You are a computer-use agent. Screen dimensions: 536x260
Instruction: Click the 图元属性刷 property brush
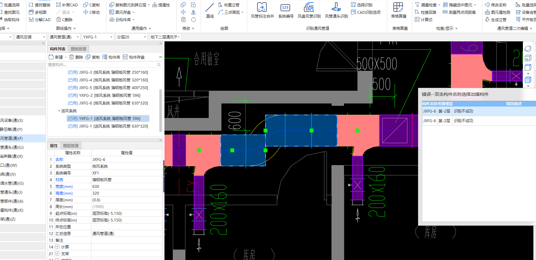point(498,12)
